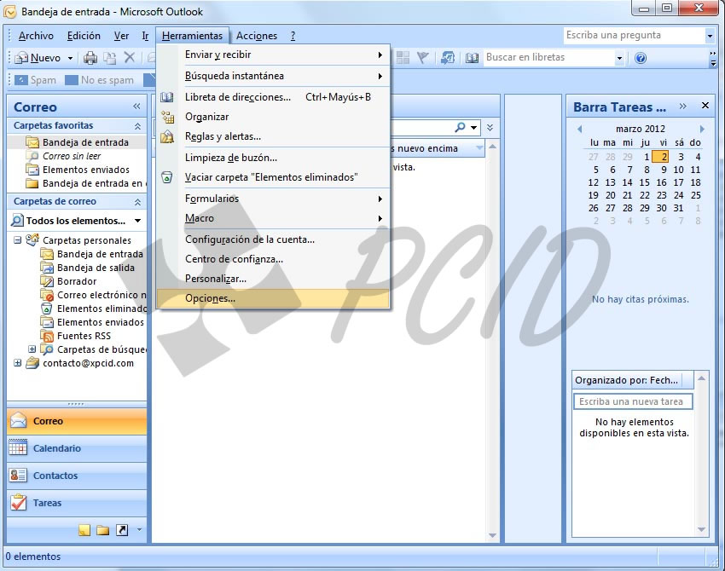Screen dimensions: 725x571
Task: Open the Edición menu
Action: click(x=84, y=36)
